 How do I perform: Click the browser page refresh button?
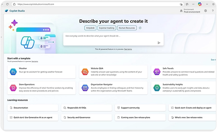click(7, 4)
